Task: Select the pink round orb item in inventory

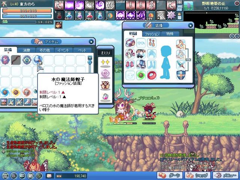Action: pyautogui.click(x=5, y=60)
